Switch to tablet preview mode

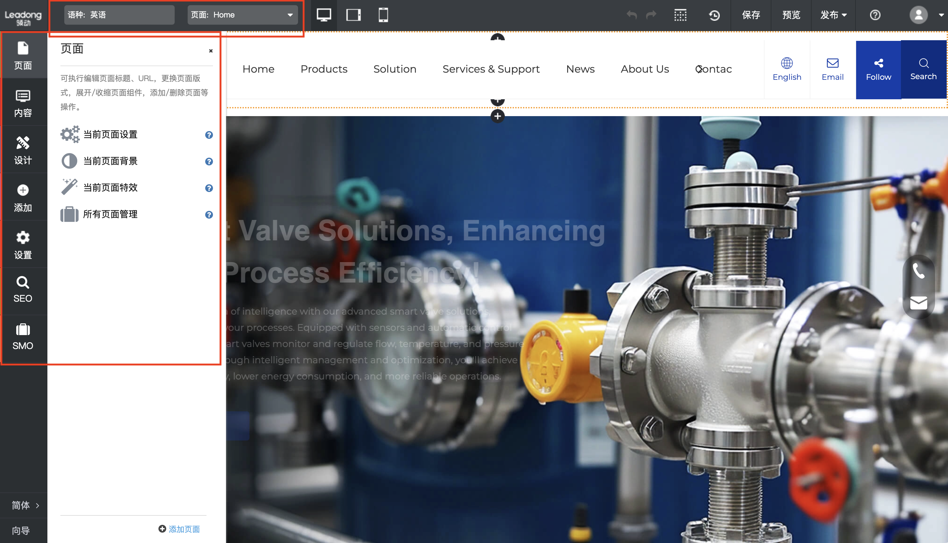[x=353, y=15]
